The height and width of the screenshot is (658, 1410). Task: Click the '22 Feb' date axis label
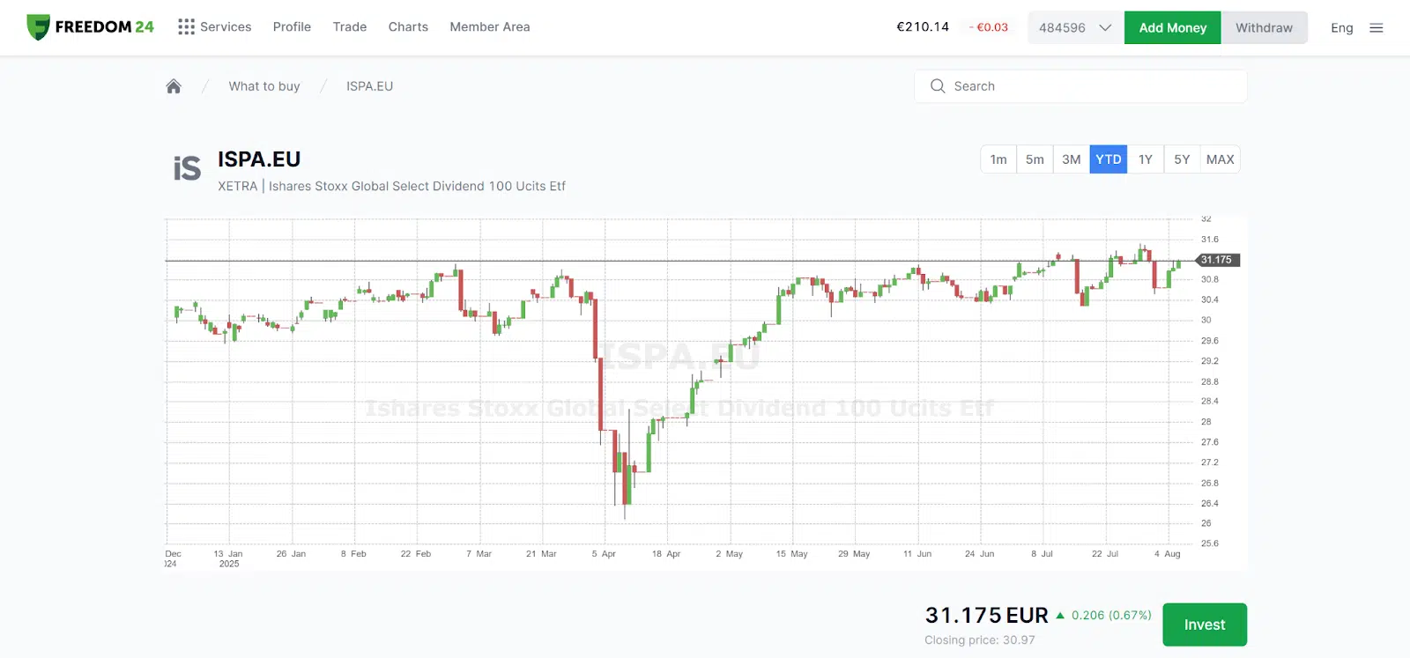click(415, 554)
